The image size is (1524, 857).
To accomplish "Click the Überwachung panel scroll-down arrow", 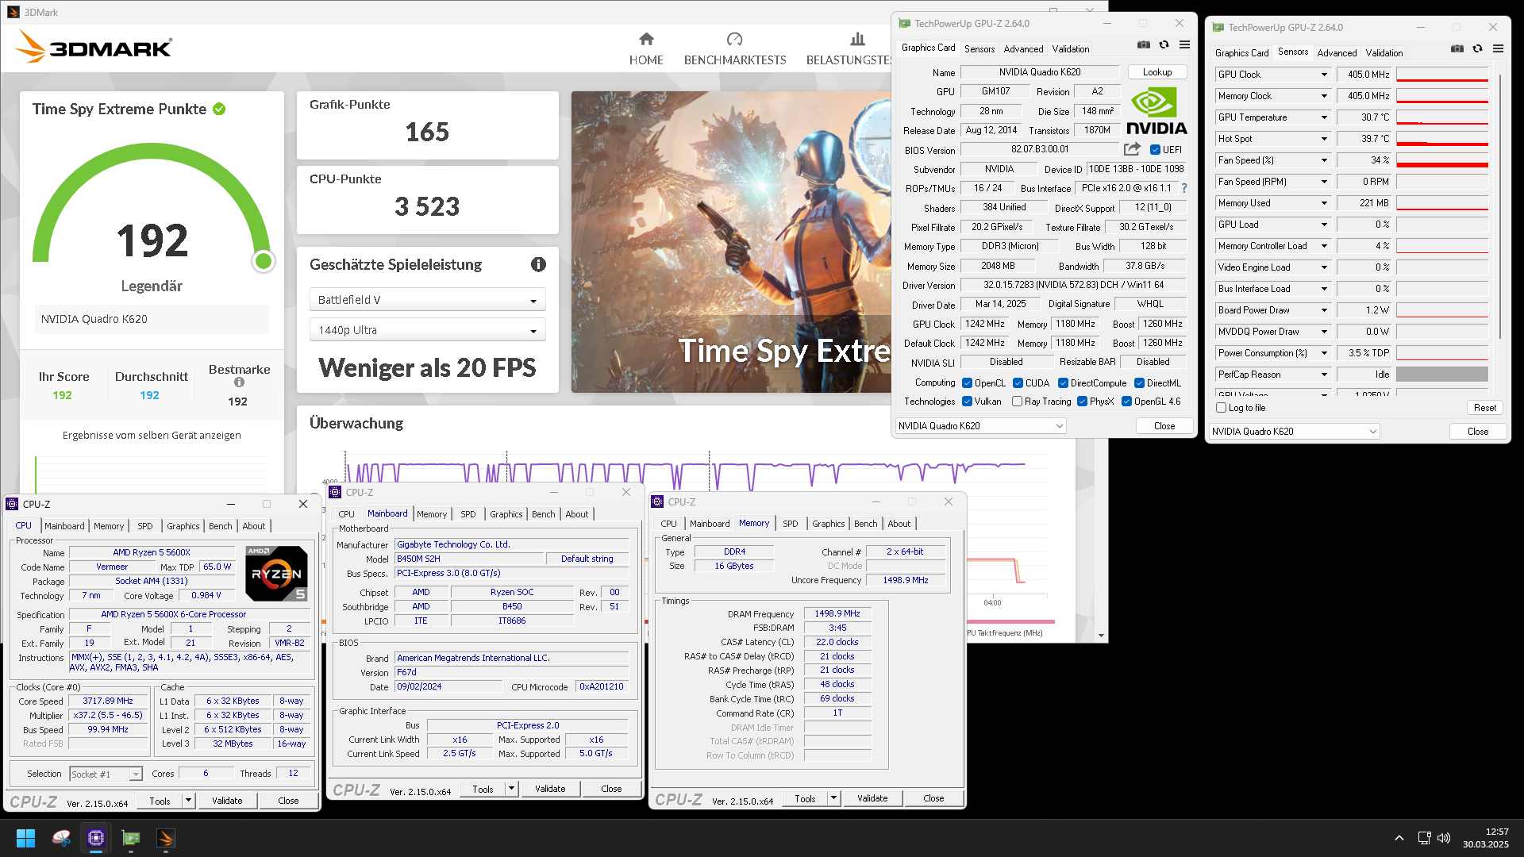I will [x=1101, y=636].
